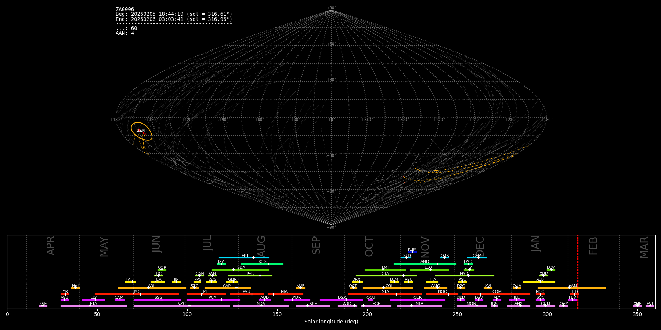Select the GEM shower label
This screenshot has width=661, height=330.
[x=477, y=256]
